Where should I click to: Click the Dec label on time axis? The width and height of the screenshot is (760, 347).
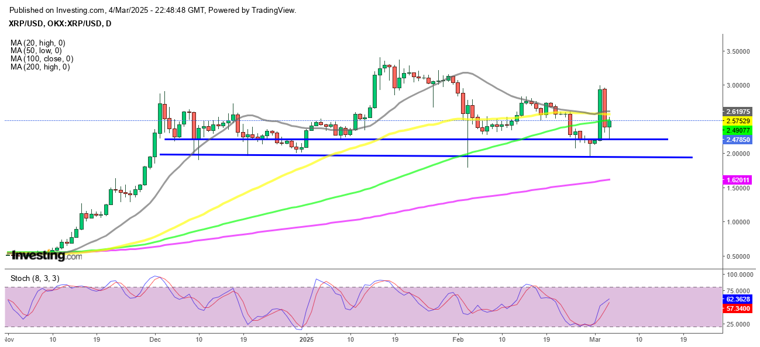click(x=155, y=338)
